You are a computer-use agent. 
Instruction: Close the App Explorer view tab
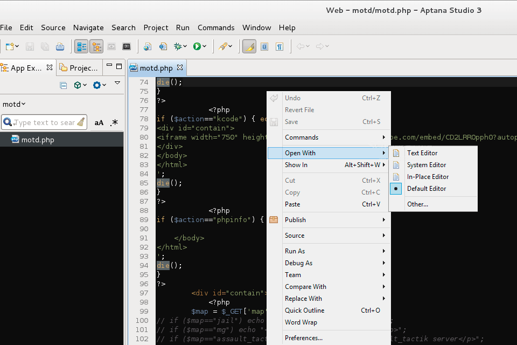click(50, 67)
